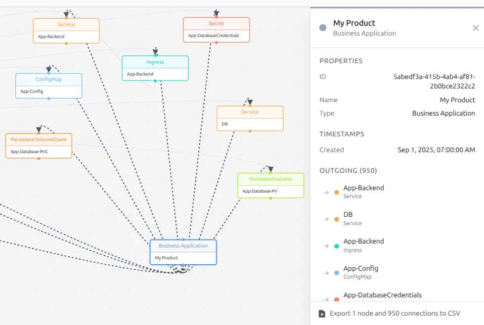Select the Business Application node labeled My Product
This screenshot has width=484, height=325.
click(182, 251)
